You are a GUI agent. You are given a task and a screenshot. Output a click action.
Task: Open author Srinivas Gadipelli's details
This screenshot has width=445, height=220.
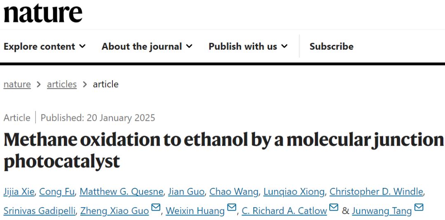click(x=40, y=211)
